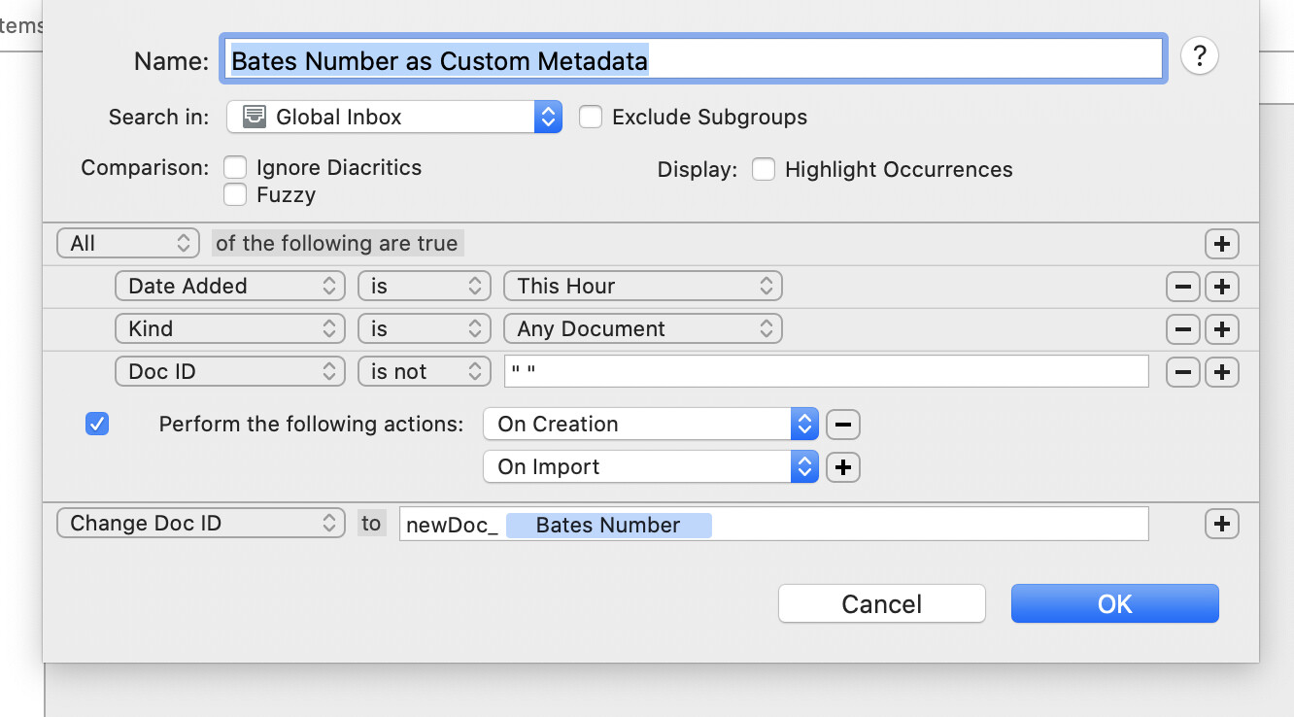Cancel the smart rule dialog
The image size is (1294, 717).
[881, 603]
